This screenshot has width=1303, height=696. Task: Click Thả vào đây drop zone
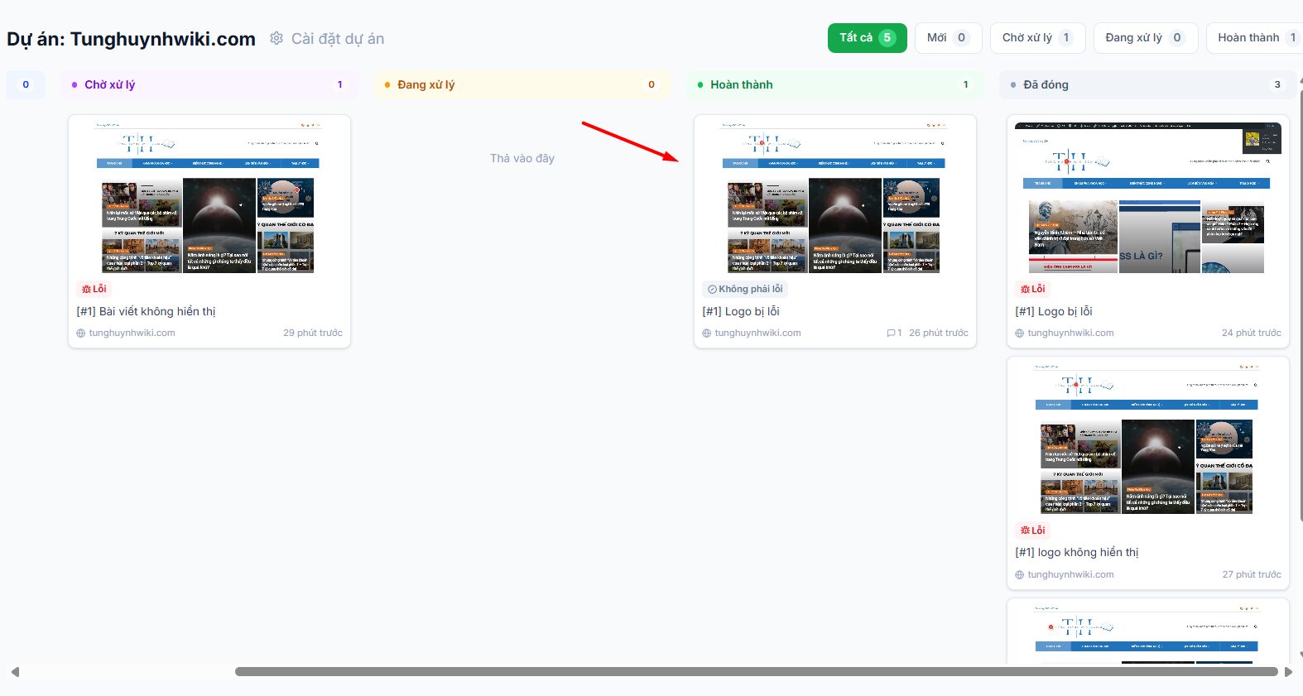(522, 158)
